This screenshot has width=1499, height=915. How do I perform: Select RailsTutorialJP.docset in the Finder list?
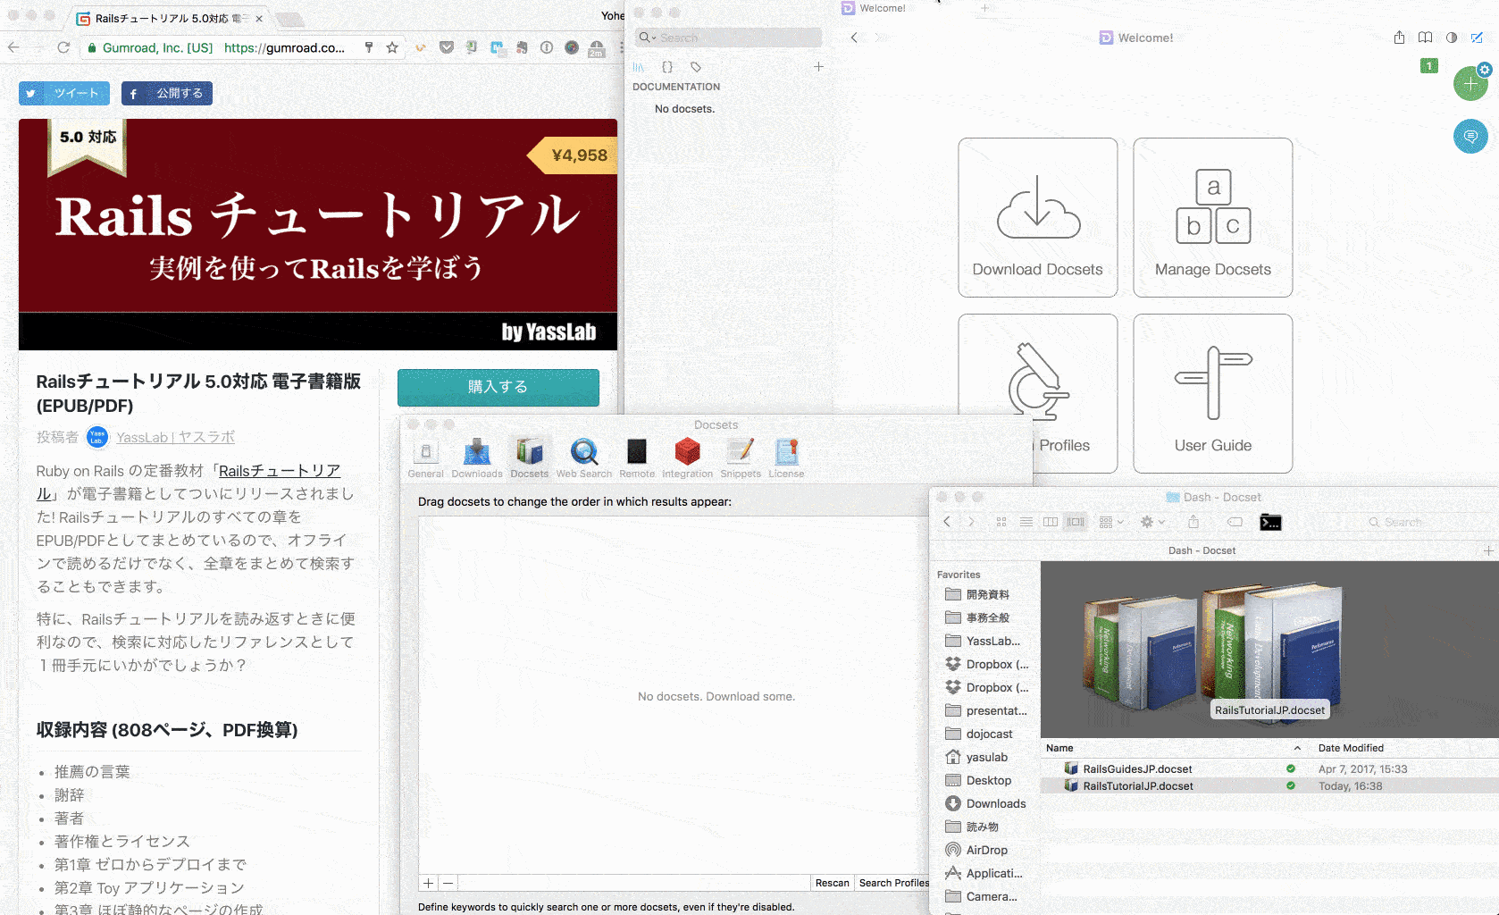1269,785
